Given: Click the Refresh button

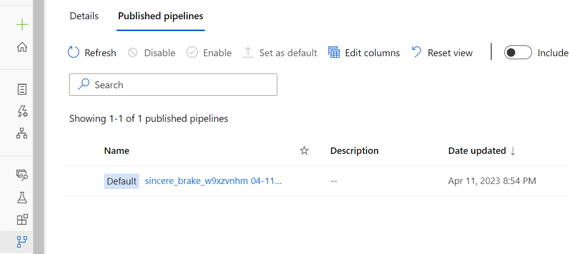Looking at the screenshot, I should coord(92,53).
